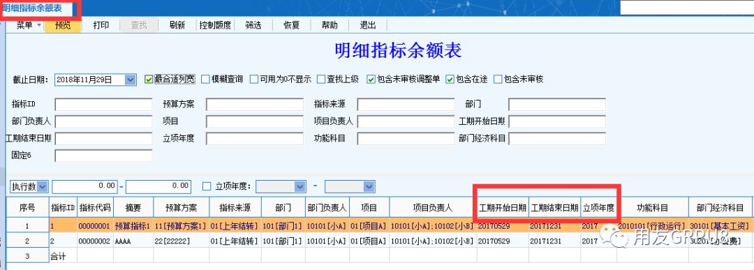Click the 部门经济科目 input field
This screenshot has width=754, height=270.
tap(557, 139)
